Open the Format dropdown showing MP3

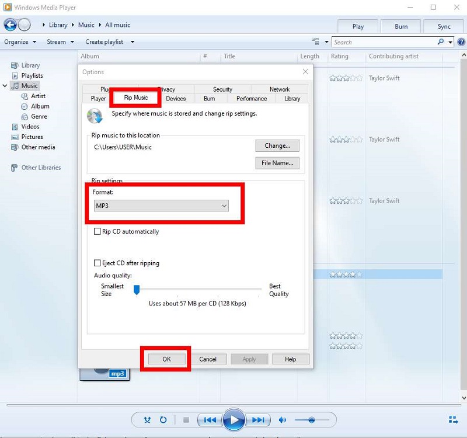click(161, 206)
